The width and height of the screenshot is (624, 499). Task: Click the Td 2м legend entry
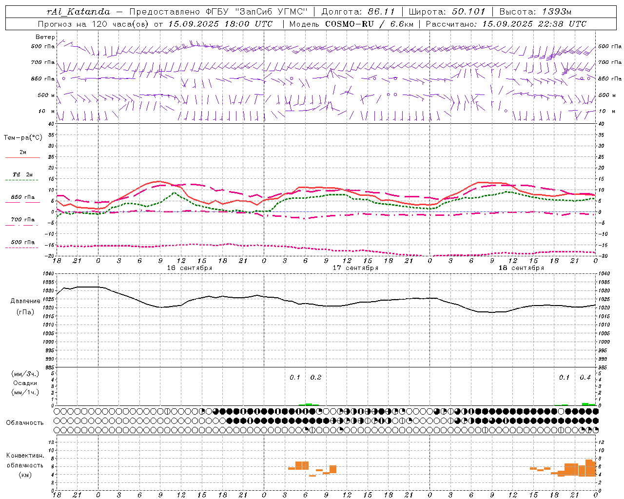tap(23, 174)
